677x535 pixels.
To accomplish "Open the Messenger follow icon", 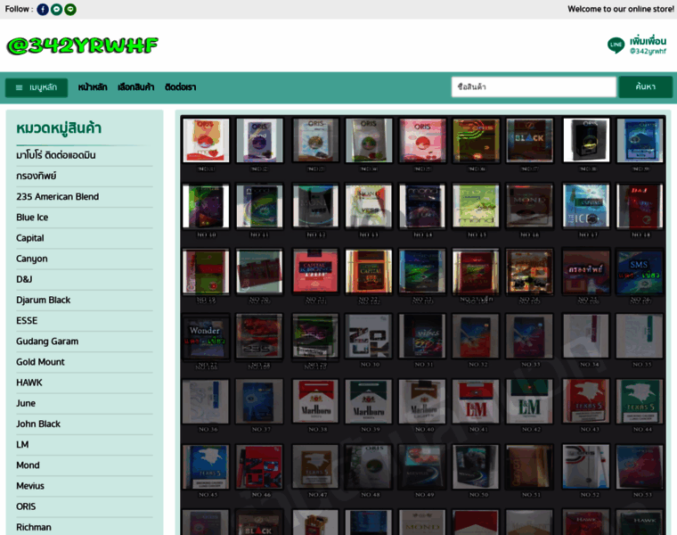I will click(x=56, y=9).
